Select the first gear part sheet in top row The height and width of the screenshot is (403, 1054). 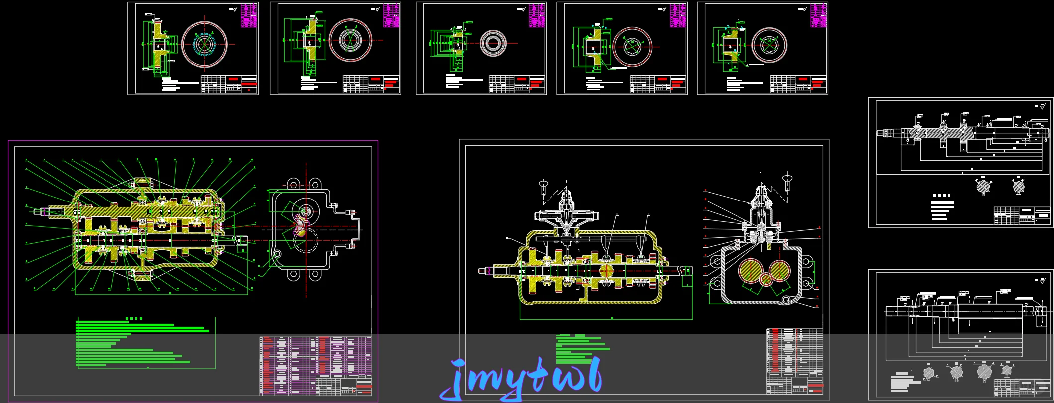point(193,48)
